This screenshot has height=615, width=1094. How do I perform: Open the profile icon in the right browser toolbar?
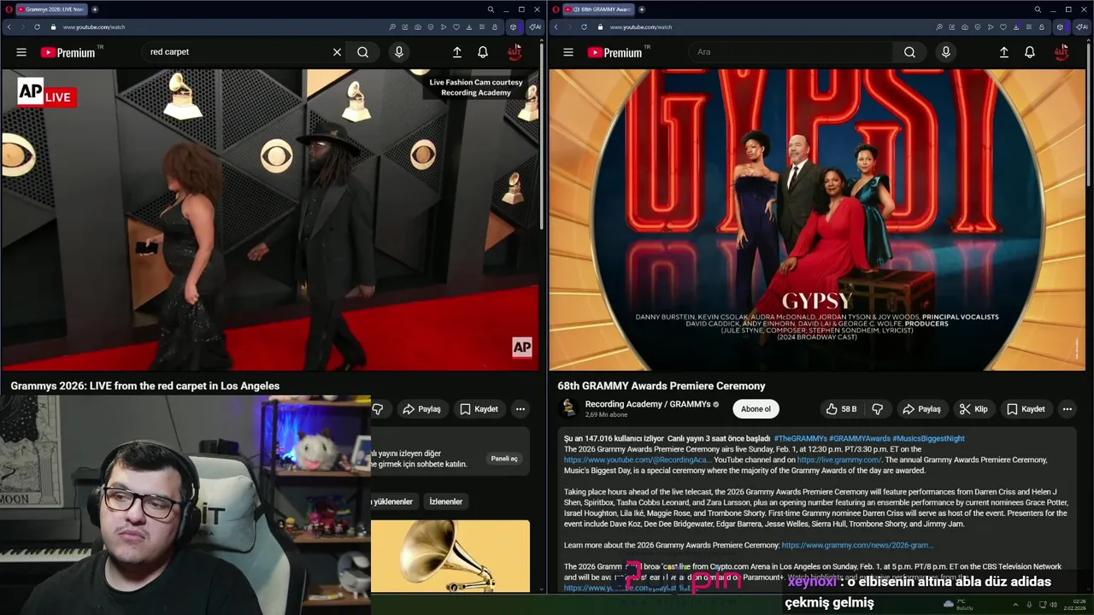click(x=1042, y=27)
